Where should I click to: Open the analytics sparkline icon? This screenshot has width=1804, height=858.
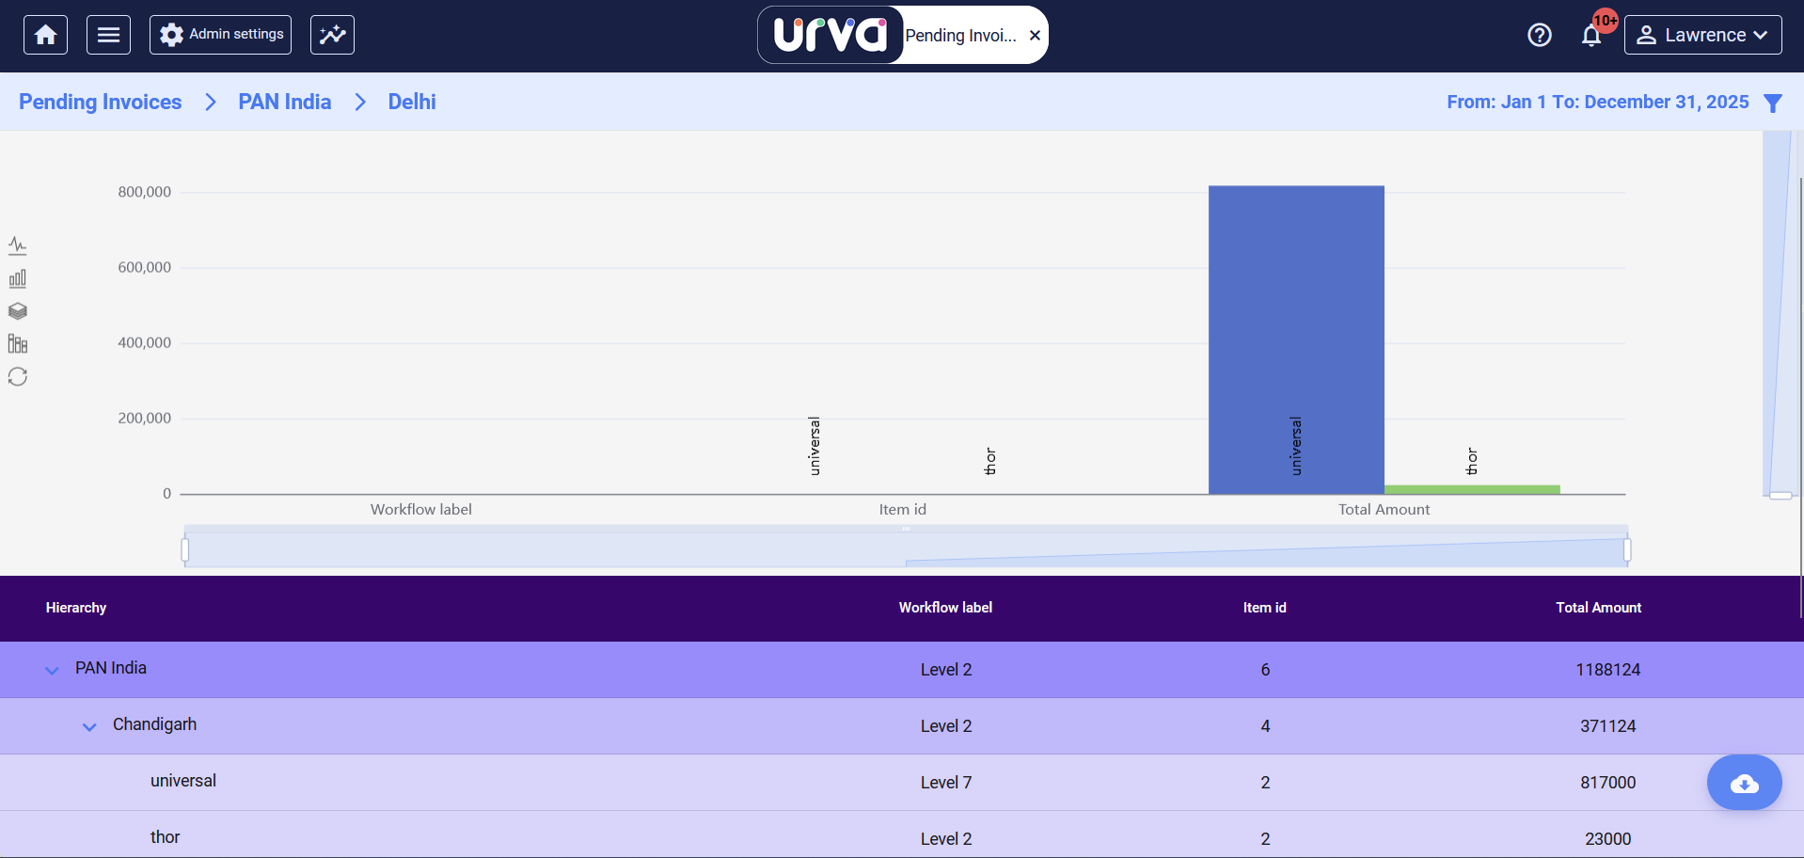(332, 35)
